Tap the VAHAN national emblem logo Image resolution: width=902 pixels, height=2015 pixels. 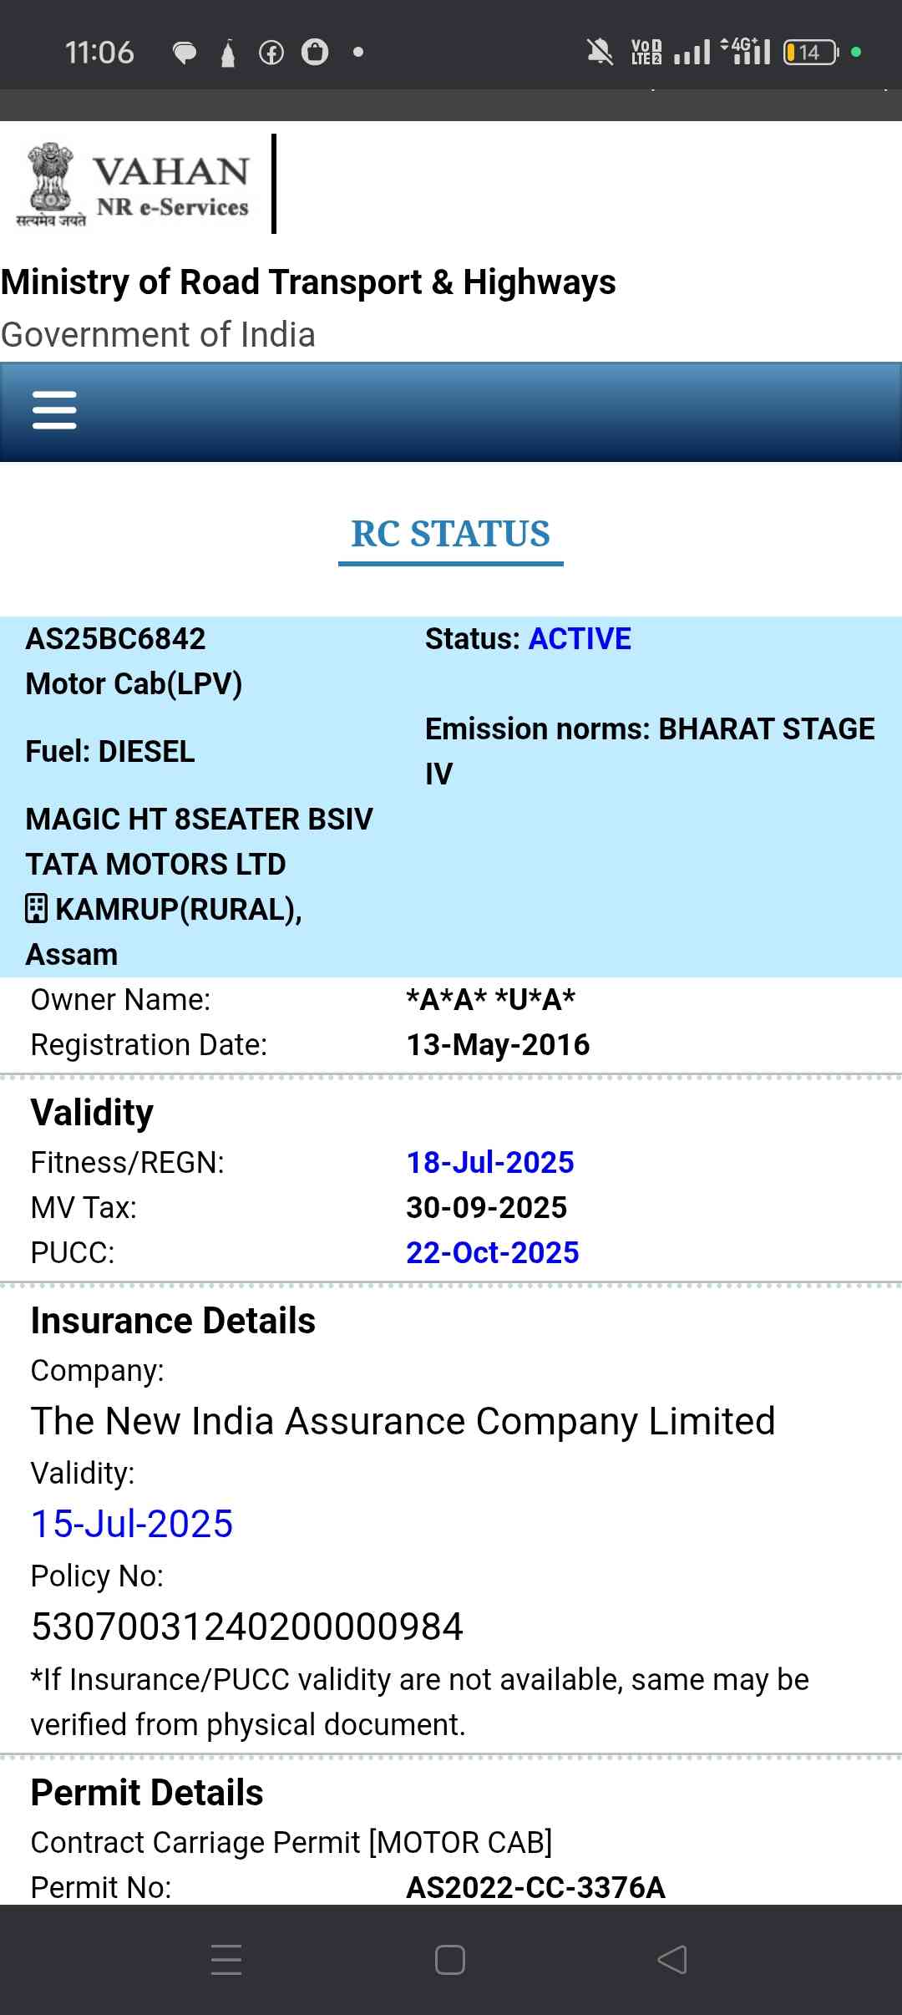point(50,184)
